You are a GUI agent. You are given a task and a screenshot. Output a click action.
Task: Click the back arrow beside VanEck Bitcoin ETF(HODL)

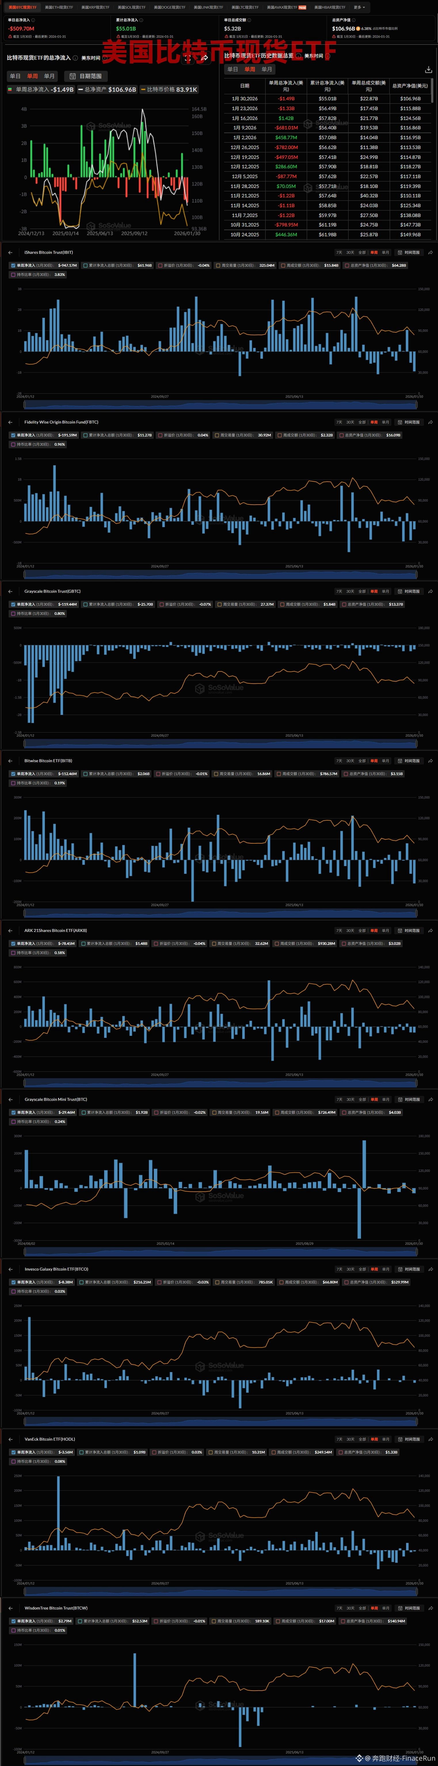[x=10, y=1439]
